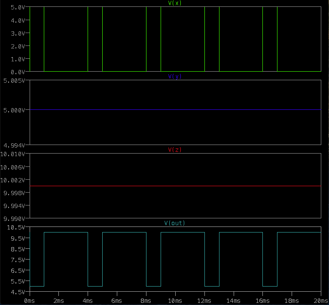The image size is (329, 305).
Task: Click the V(y) trace label
Action: pos(175,76)
